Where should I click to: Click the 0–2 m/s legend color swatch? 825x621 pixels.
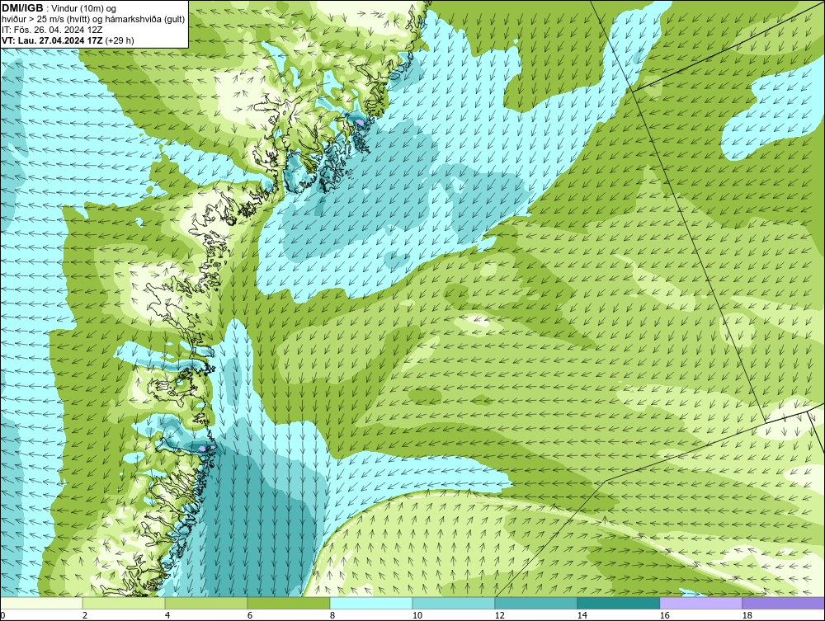point(41,603)
